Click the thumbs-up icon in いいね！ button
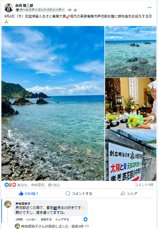158x229 pixels. coord(21,193)
